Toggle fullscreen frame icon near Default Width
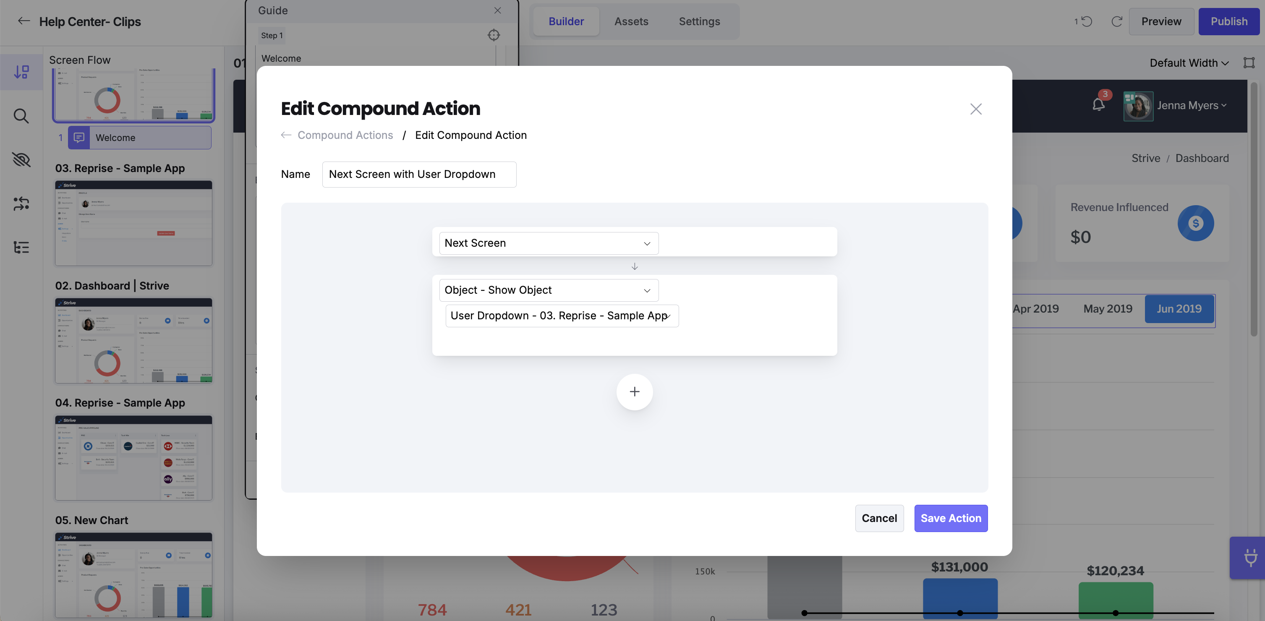This screenshot has width=1265, height=621. pos(1249,63)
